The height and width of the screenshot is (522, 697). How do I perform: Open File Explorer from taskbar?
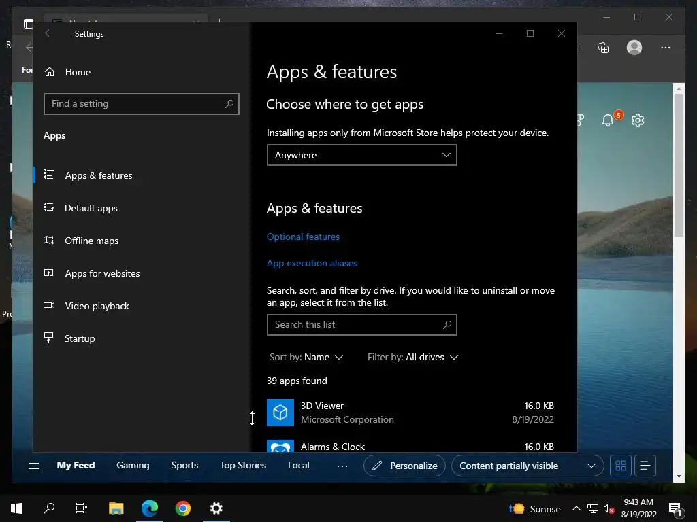(x=116, y=508)
